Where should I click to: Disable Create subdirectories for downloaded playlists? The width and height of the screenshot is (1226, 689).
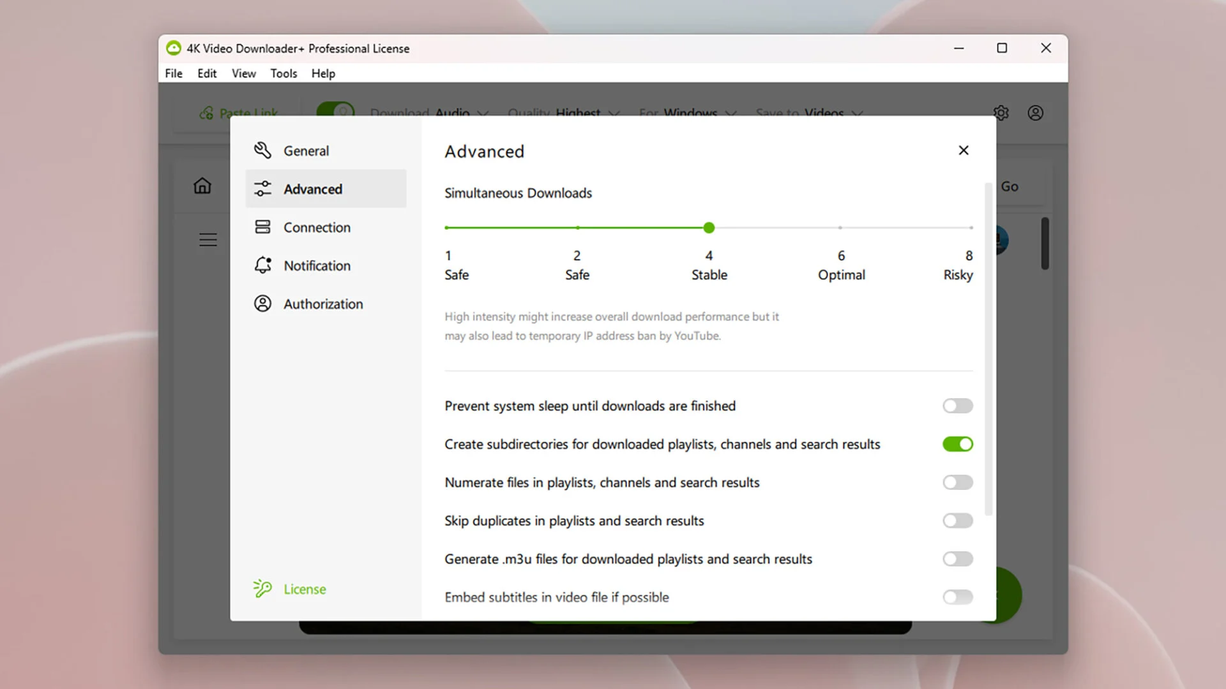point(958,444)
